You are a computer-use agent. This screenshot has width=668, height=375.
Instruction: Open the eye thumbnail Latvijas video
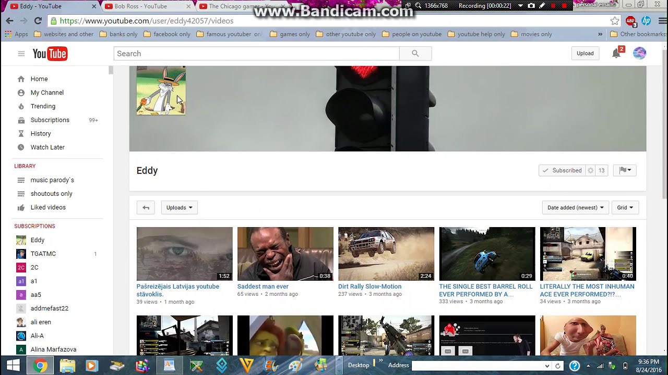click(184, 254)
